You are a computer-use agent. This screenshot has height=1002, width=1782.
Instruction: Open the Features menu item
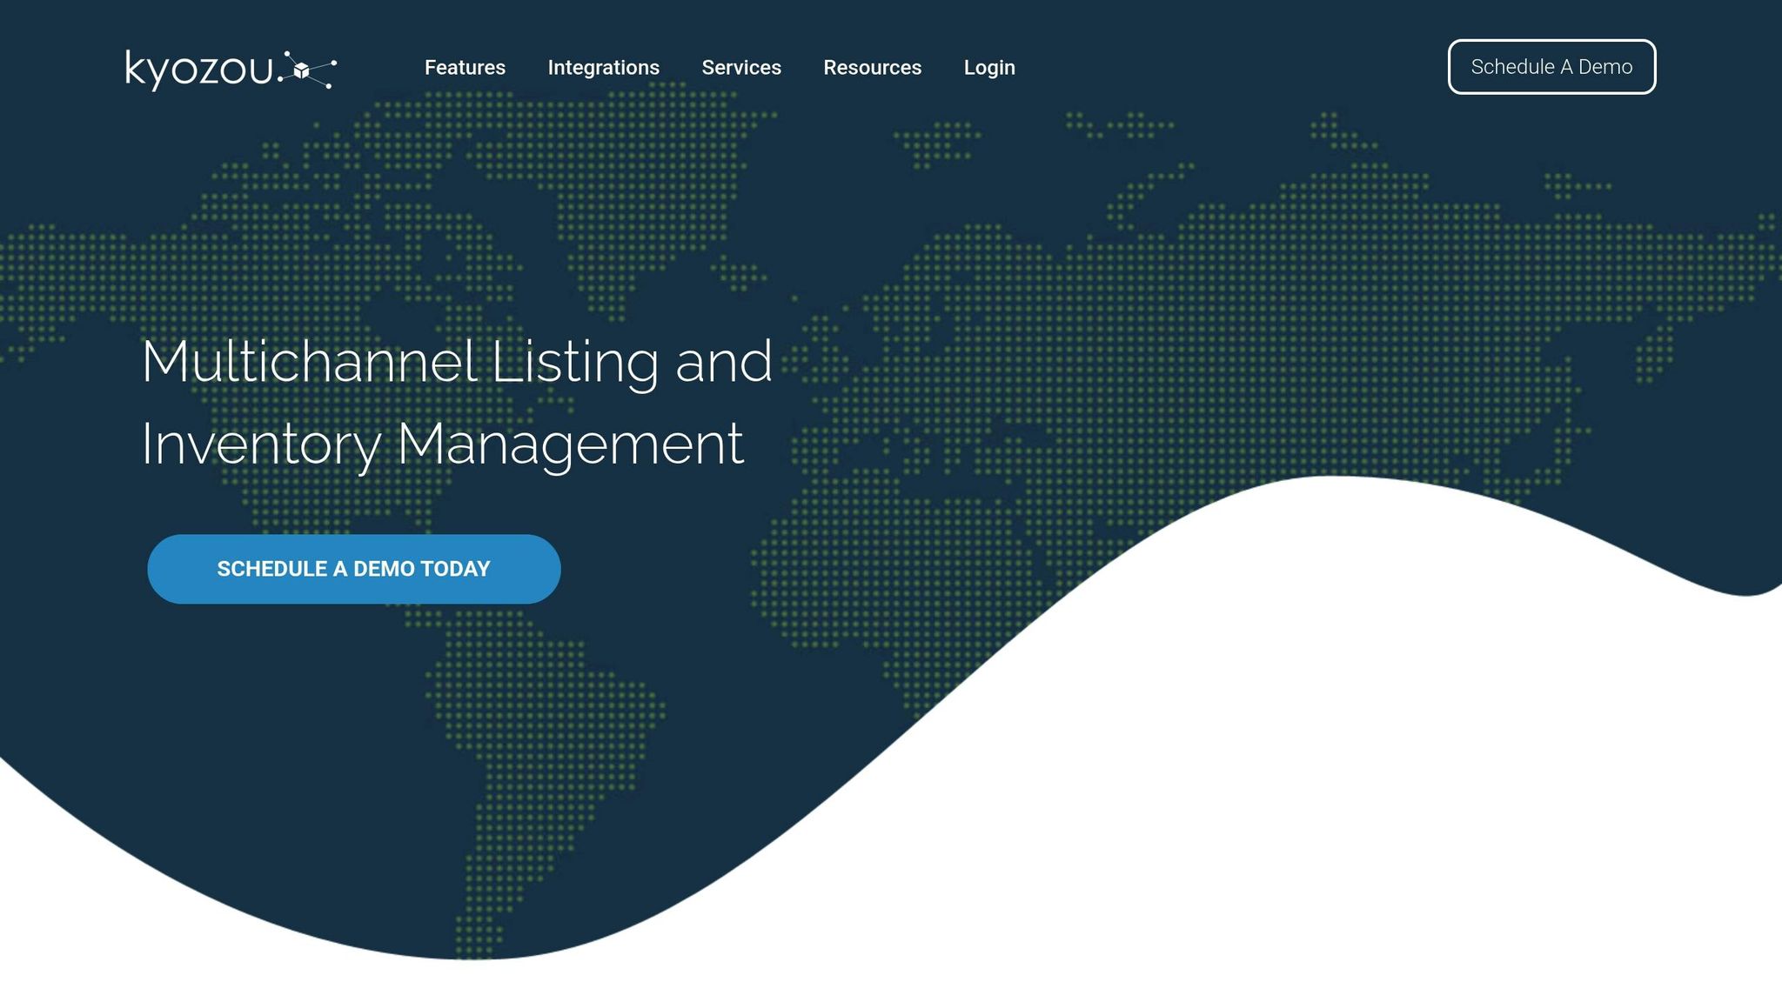465,68
